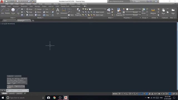Viewport: 178px width, 100px height.
Task: Open the Manage ribbon tab
Action: 37,6
